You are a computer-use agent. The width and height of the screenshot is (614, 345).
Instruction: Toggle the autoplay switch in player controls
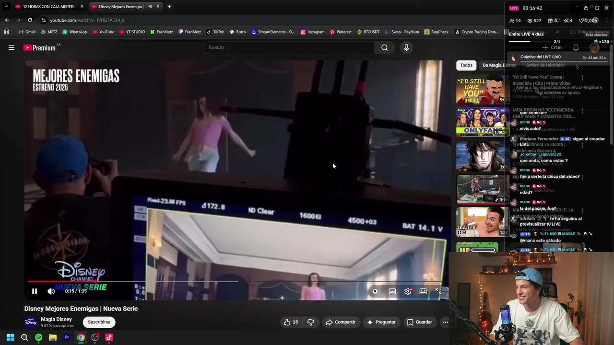point(375,291)
